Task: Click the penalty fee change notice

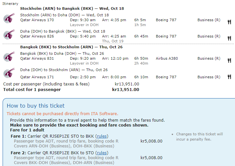Action: coord(199,137)
